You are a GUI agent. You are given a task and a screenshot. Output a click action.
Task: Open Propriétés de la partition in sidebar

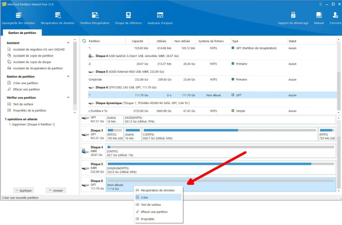tap(27, 110)
